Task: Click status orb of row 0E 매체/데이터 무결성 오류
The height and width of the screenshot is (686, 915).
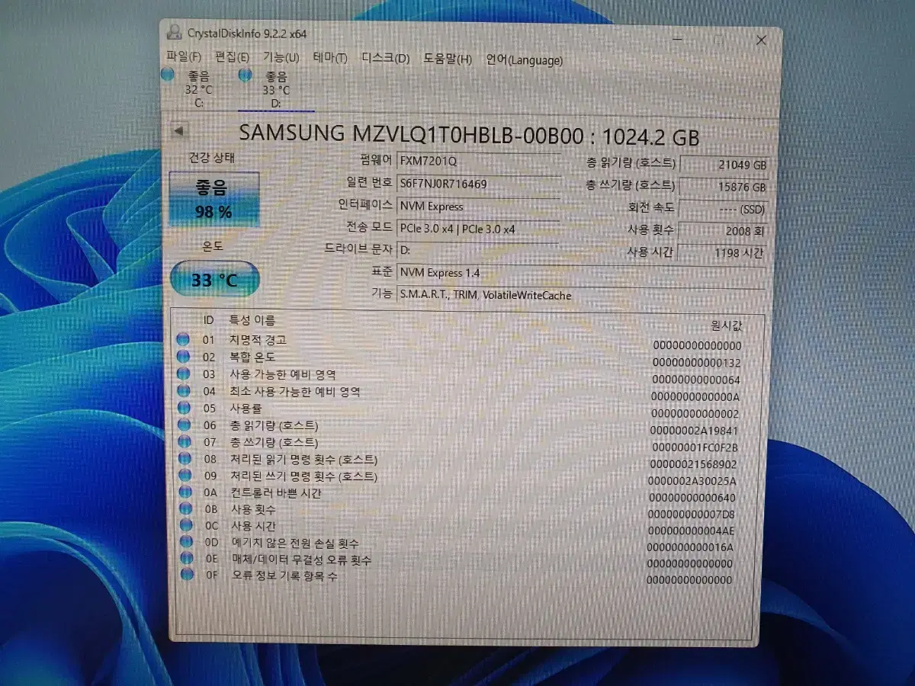Action: pos(186,559)
